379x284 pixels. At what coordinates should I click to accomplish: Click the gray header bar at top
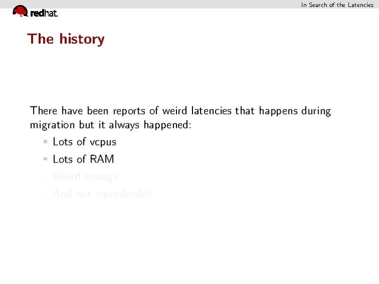151,4
